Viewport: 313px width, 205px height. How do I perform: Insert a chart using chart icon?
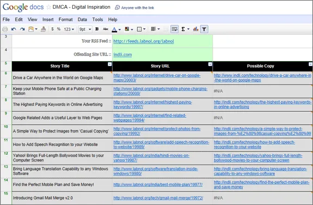point(195,29)
